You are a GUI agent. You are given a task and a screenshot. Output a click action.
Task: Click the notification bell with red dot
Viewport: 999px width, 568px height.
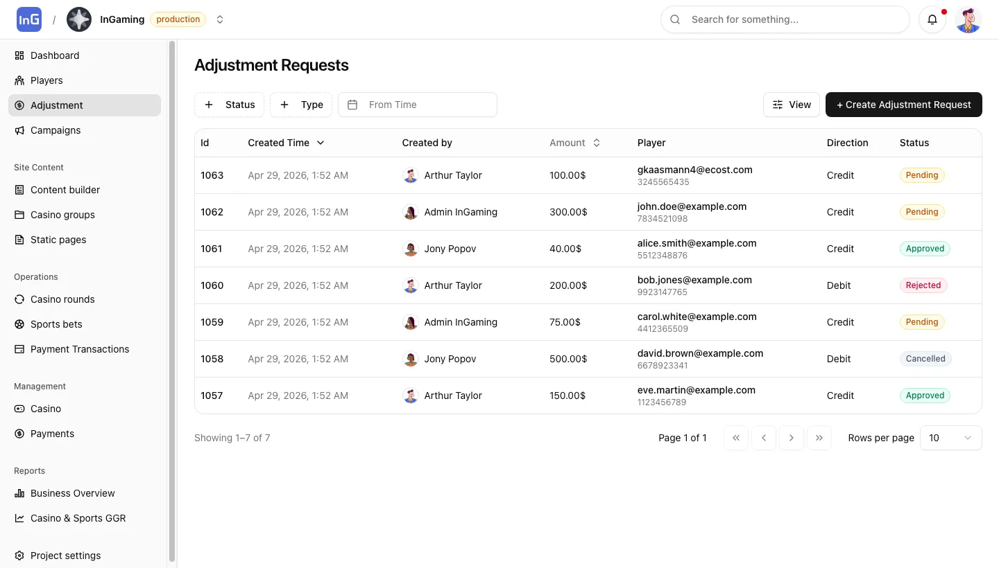coord(932,19)
